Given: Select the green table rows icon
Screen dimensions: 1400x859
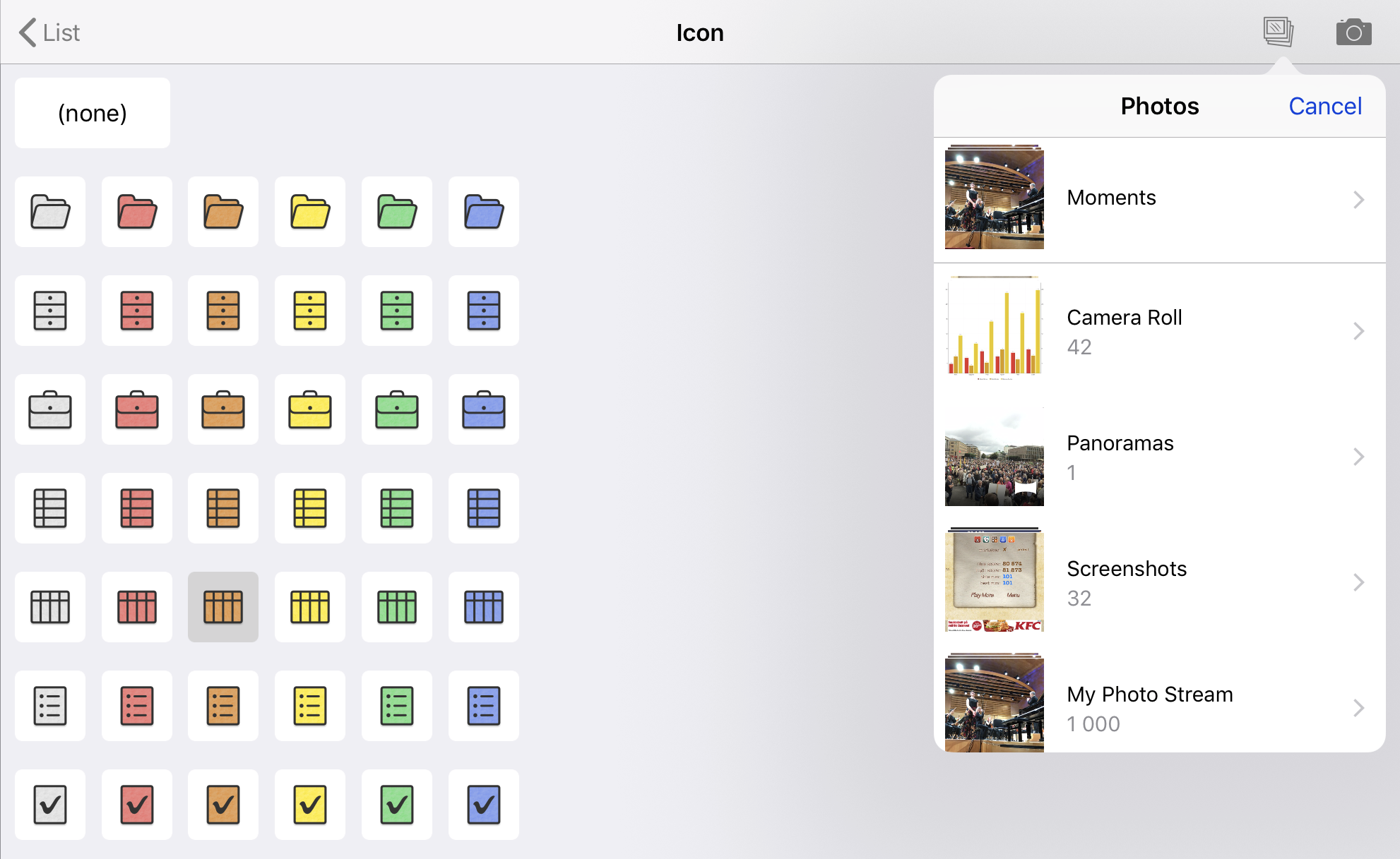Looking at the screenshot, I should point(397,508).
